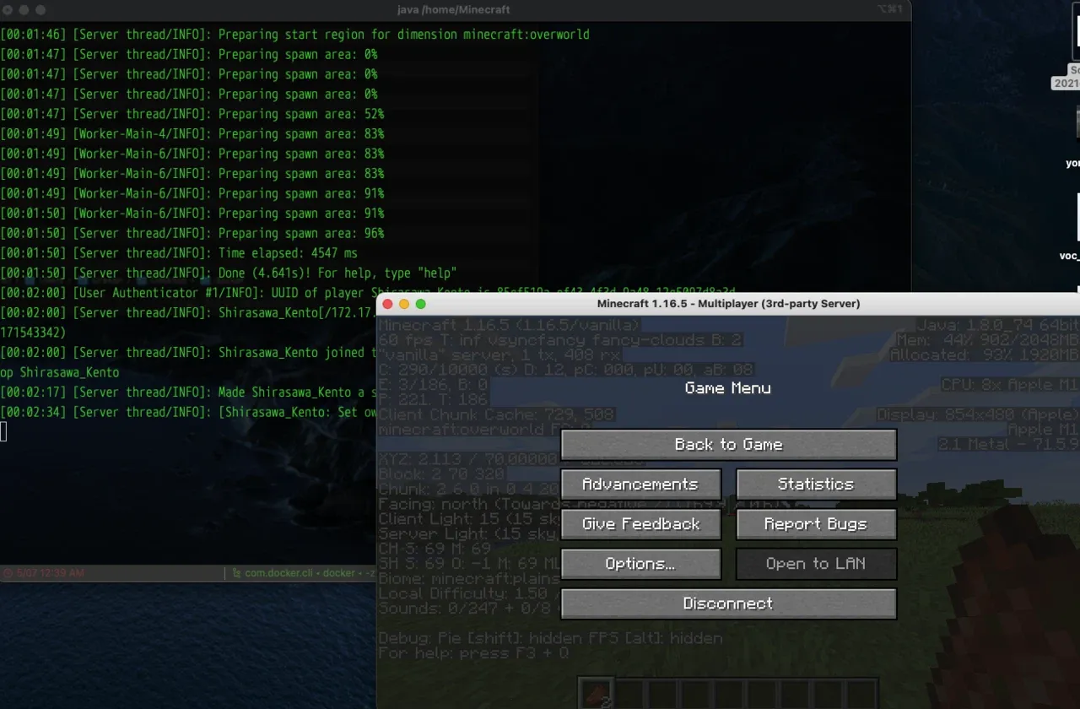Click the greyed-out Open to LAN button
This screenshot has height=709, width=1080.
pos(816,564)
